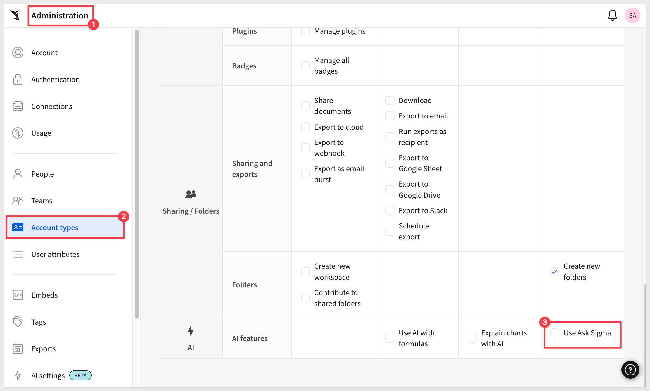This screenshot has height=391, width=650.
Task: Enable the Use Ask Sigma checkbox
Action: [555, 333]
